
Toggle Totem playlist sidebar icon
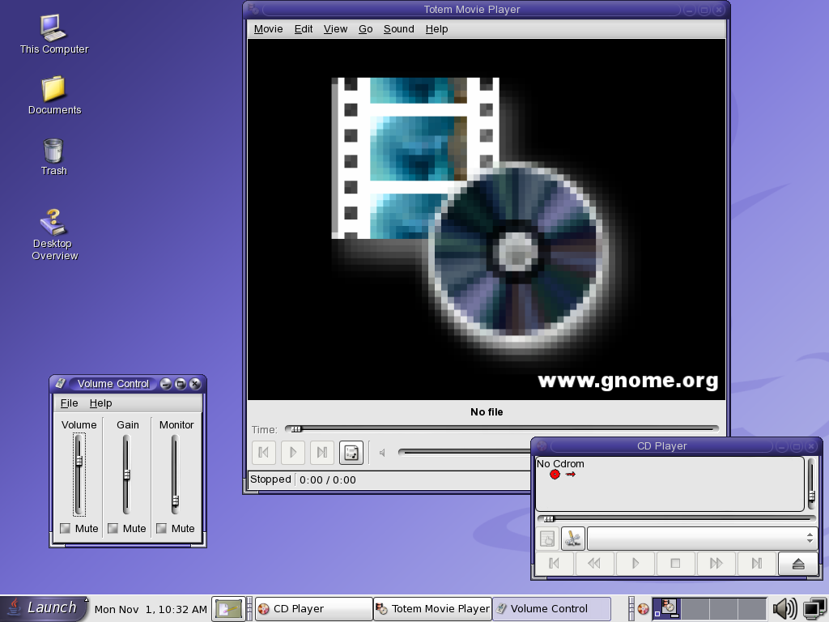[351, 453]
